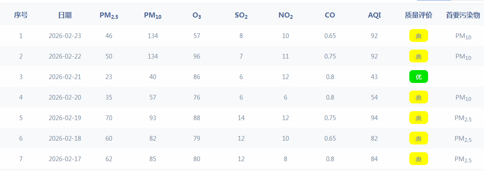This screenshot has height=171, width=484.
Task: Select the PM10 column header
Action: pyautogui.click(x=153, y=15)
